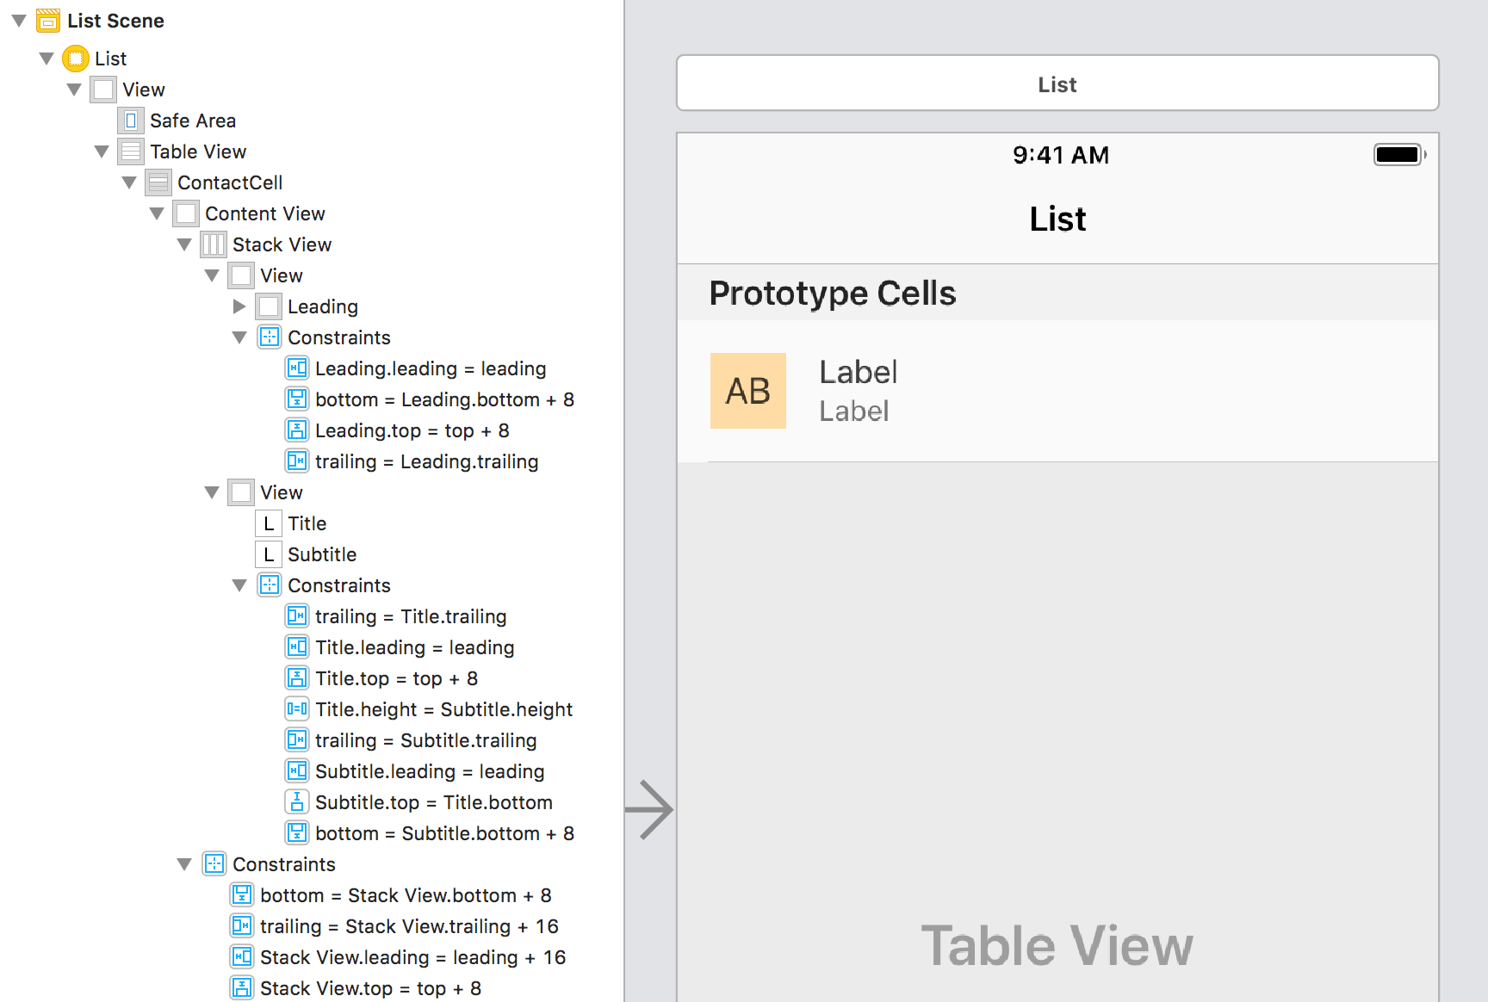Collapse the Stack View disclosure triangle
Viewport: 1488px width, 1002px height.
184,244
